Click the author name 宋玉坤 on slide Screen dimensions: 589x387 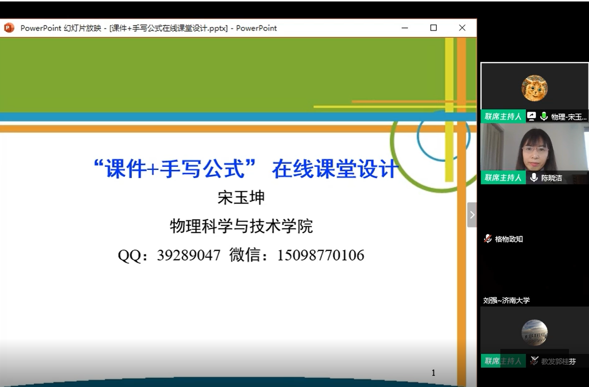241,197
